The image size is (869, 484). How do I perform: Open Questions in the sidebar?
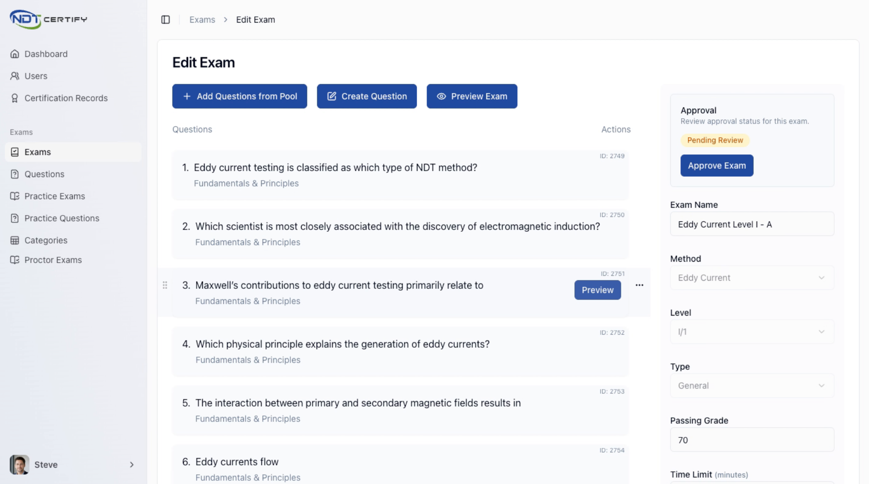pos(73,174)
